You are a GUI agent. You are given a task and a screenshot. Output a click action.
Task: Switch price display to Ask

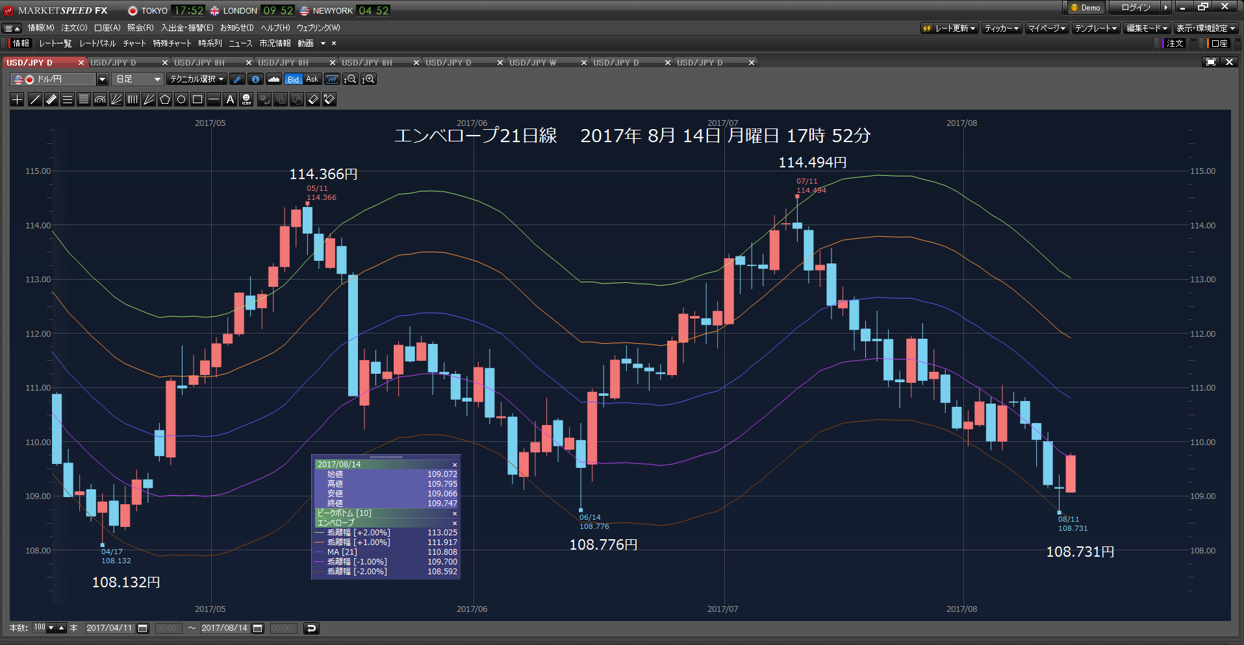tap(312, 79)
